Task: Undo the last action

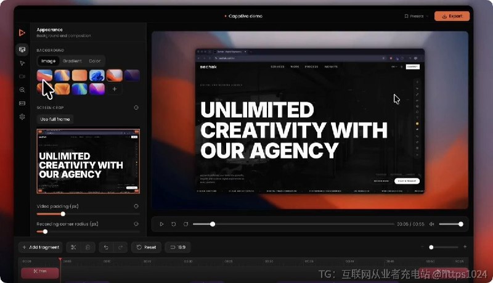Action: pyautogui.click(x=106, y=247)
